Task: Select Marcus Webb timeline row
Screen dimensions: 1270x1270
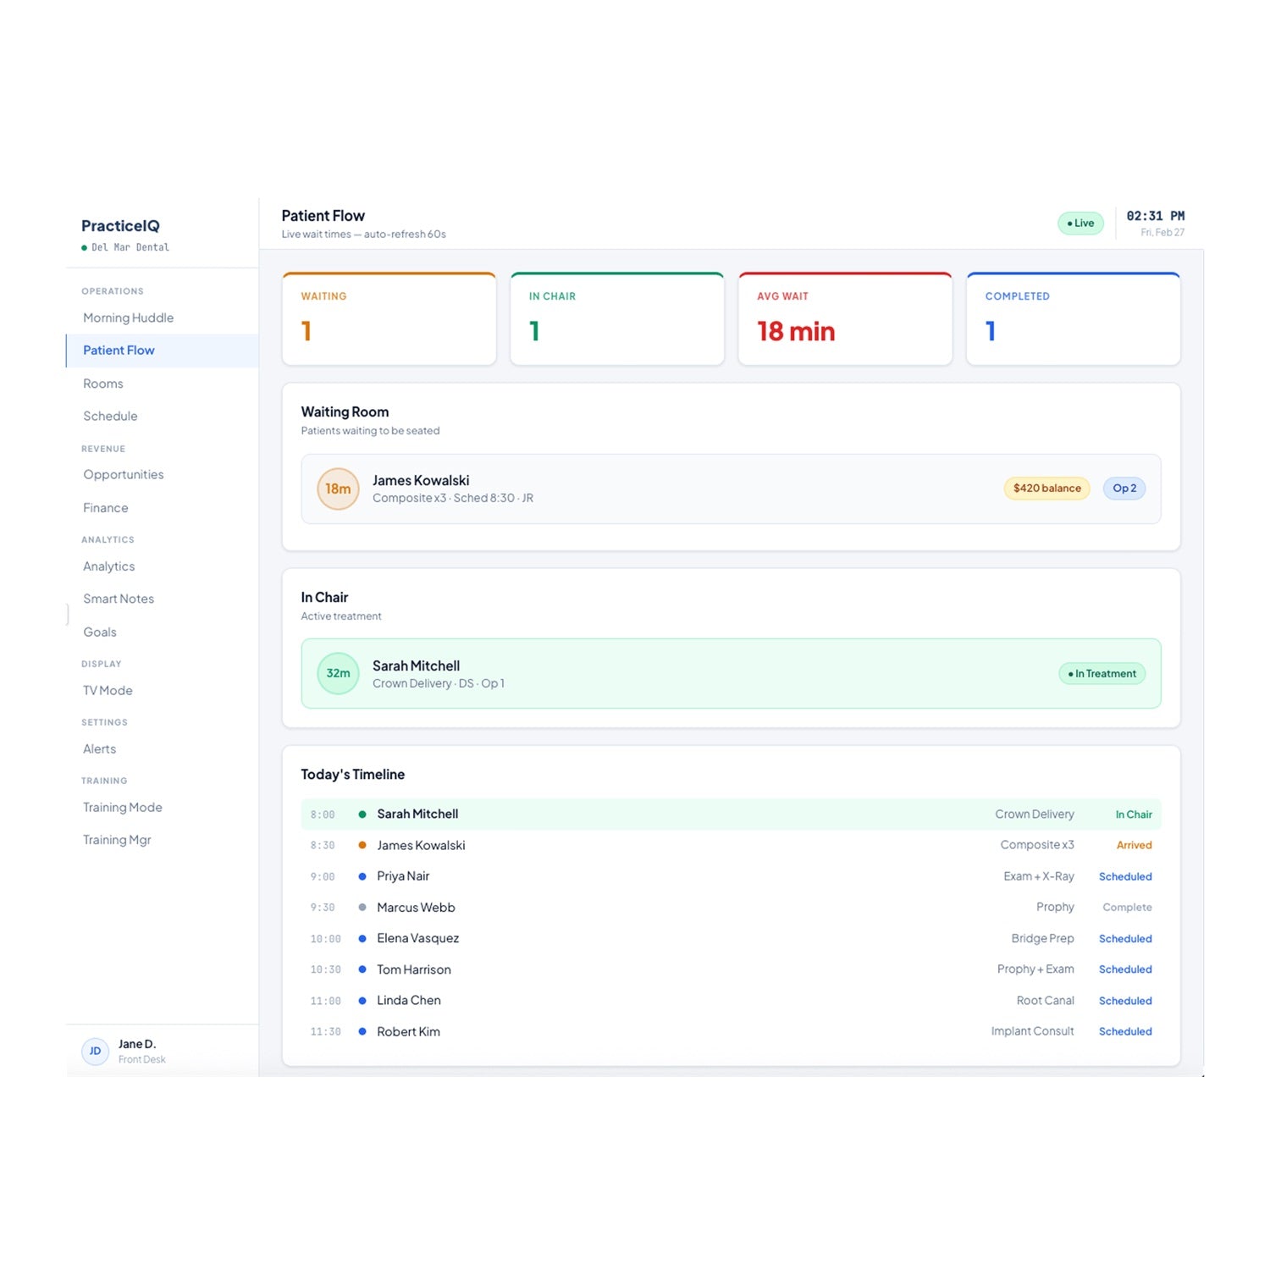Action: 731,907
